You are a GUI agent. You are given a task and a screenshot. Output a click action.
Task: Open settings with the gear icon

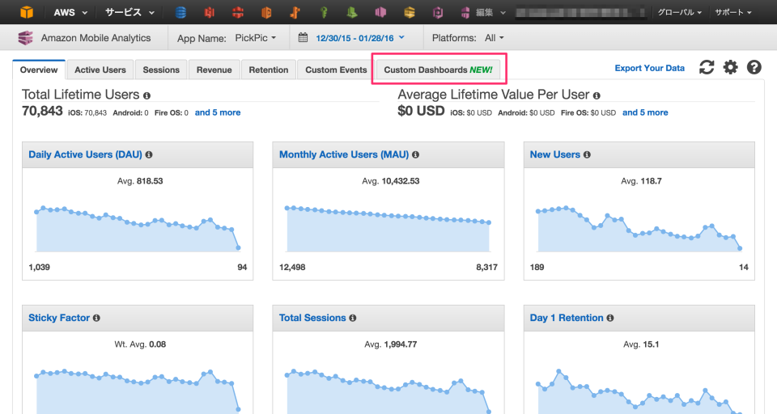730,67
